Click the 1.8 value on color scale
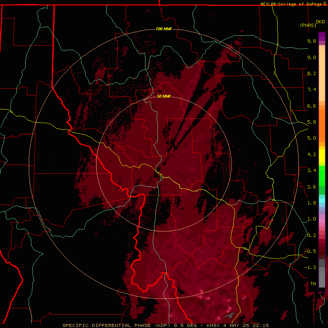This screenshot has height=328, width=328. 312,203
